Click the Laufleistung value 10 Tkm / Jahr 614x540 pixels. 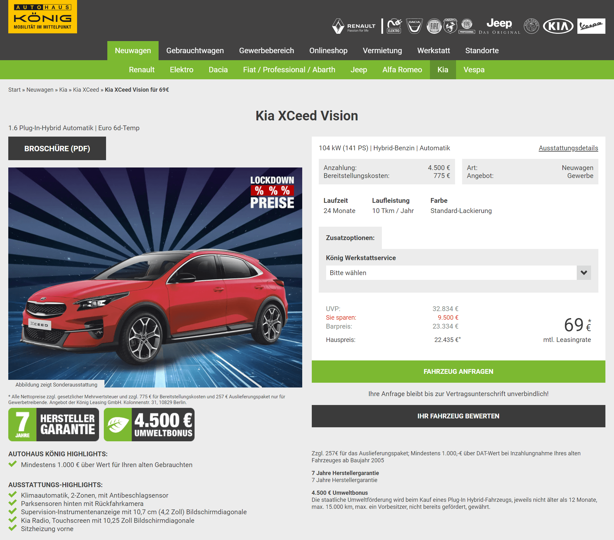click(x=393, y=211)
